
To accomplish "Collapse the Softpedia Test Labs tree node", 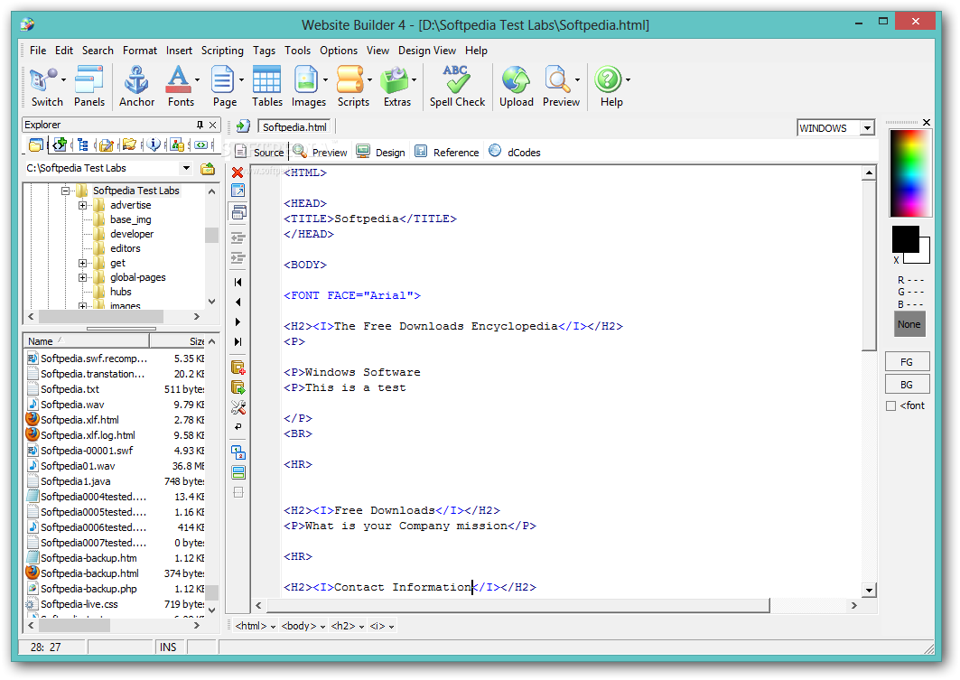I will click(66, 191).
